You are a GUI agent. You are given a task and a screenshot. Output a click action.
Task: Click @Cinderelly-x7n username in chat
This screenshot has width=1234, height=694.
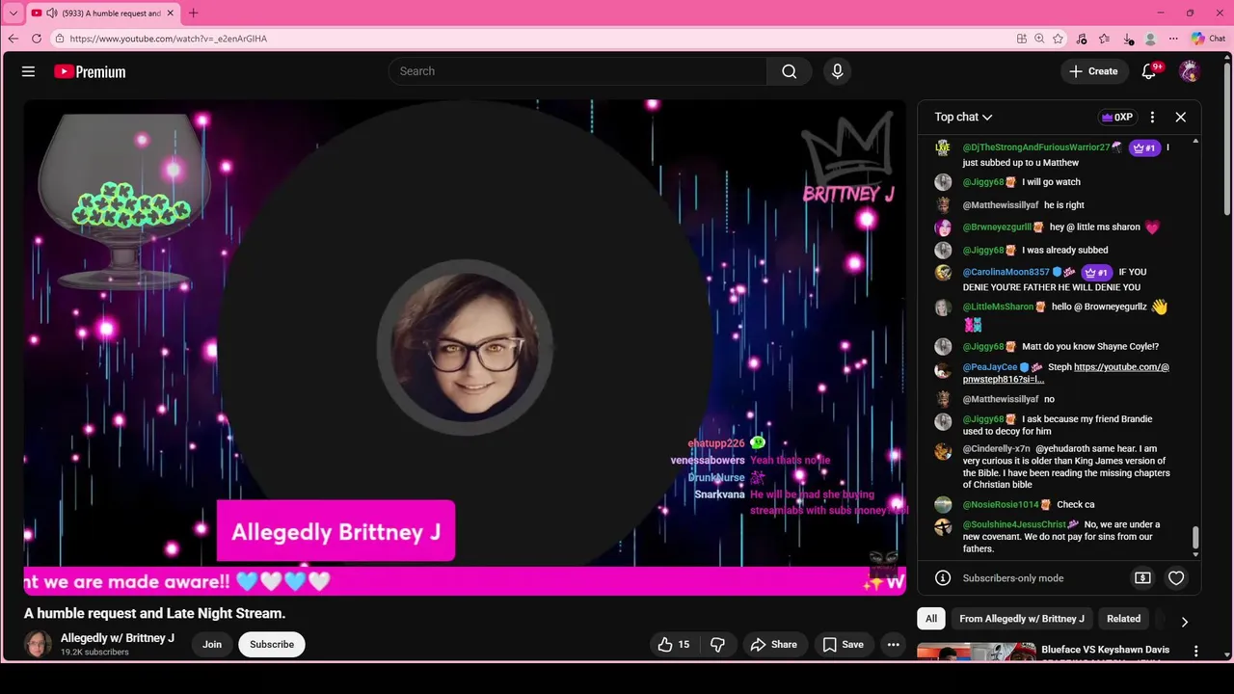[996, 449]
